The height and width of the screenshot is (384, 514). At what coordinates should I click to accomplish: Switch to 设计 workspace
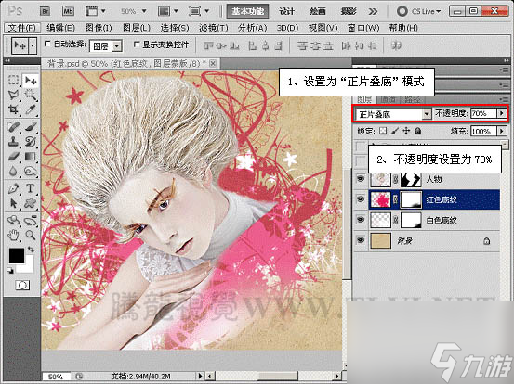[287, 11]
